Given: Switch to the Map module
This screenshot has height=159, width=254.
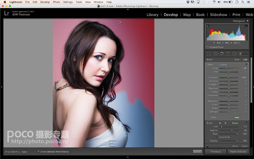Looking at the screenshot, I should tap(187, 15).
